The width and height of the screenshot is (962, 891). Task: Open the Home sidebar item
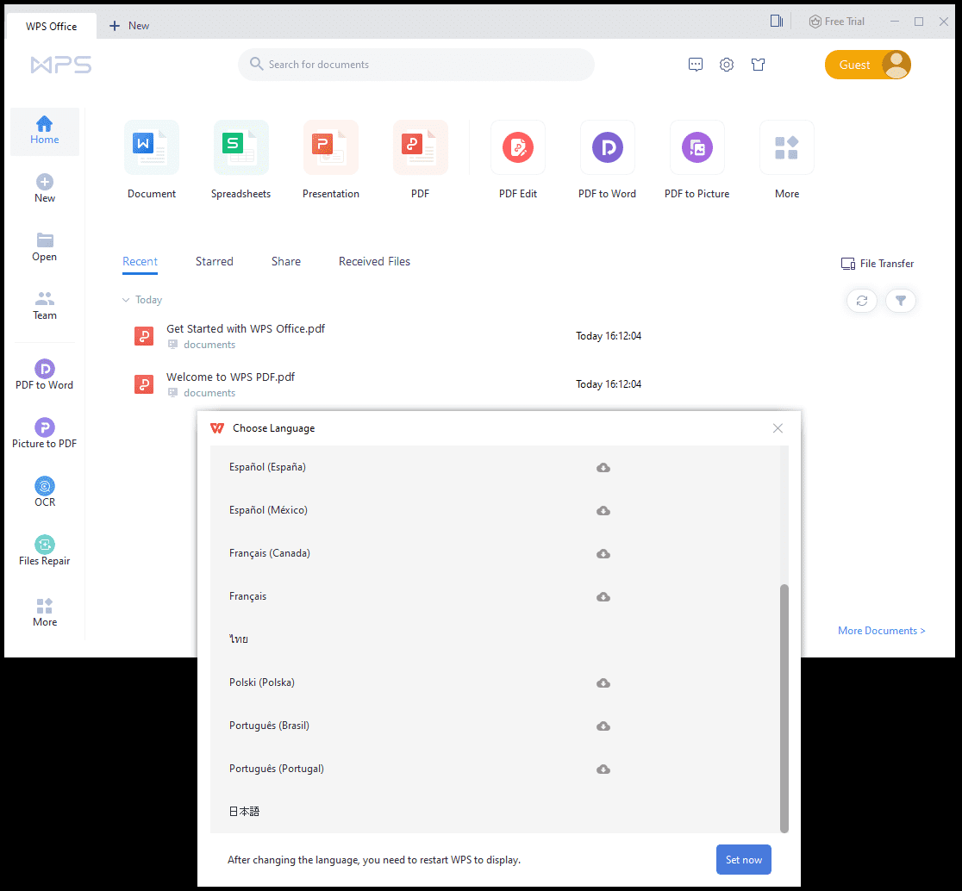tap(44, 131)
